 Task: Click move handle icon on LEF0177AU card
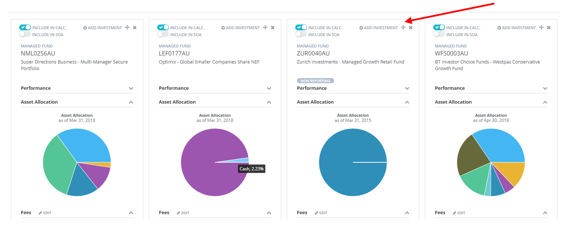pyautogui.click(x=265, y=27)
